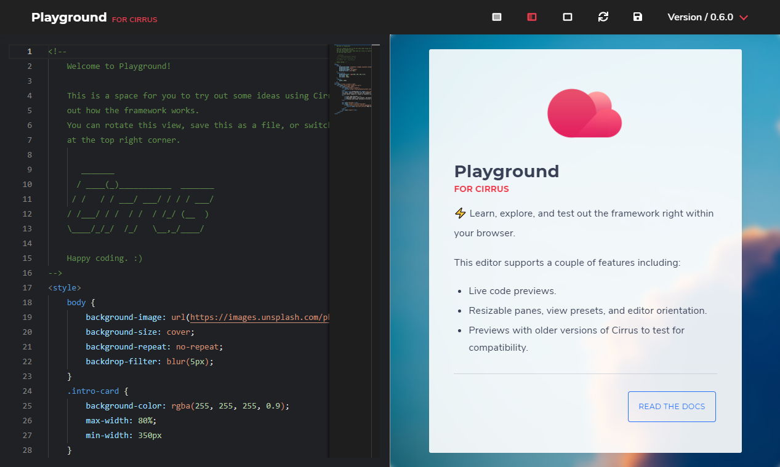Switch to the editor-only view preset
Screen dimensions: 780x467
click(x=497, y=17)
